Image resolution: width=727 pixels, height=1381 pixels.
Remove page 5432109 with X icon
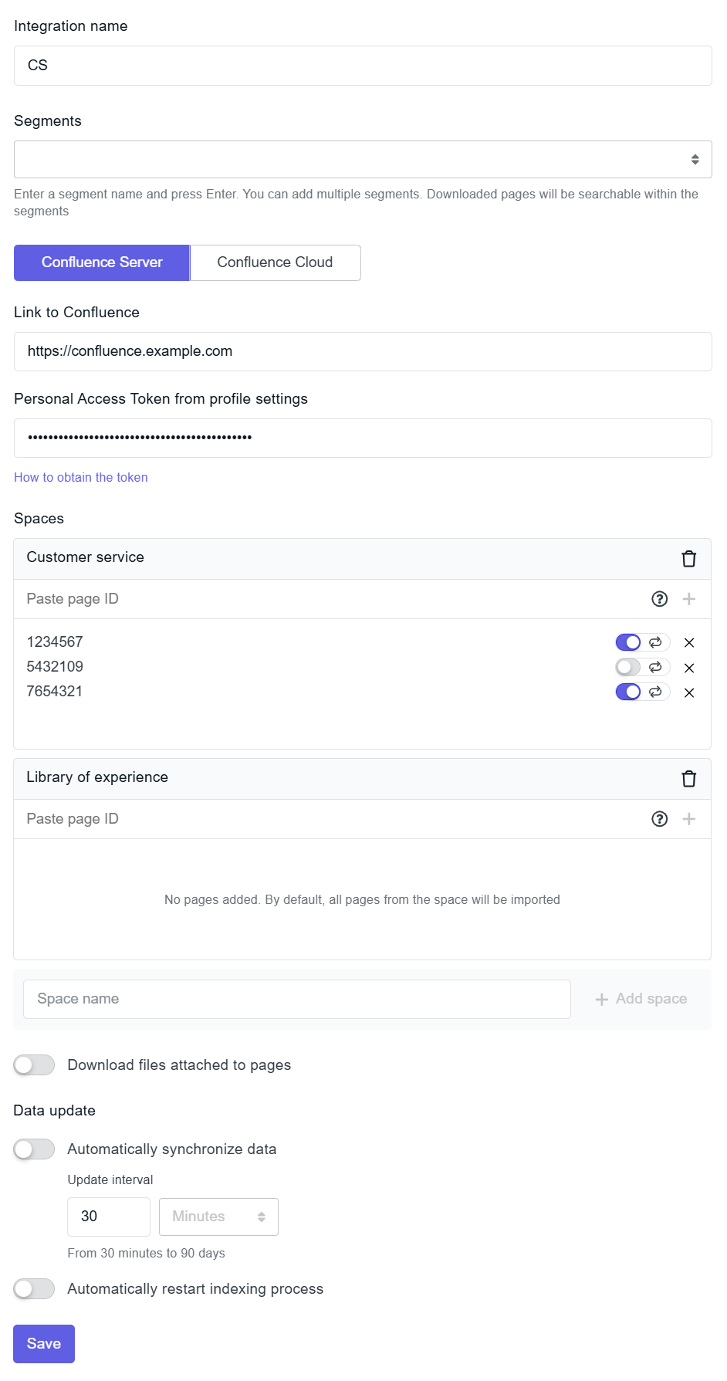point(688,668)
